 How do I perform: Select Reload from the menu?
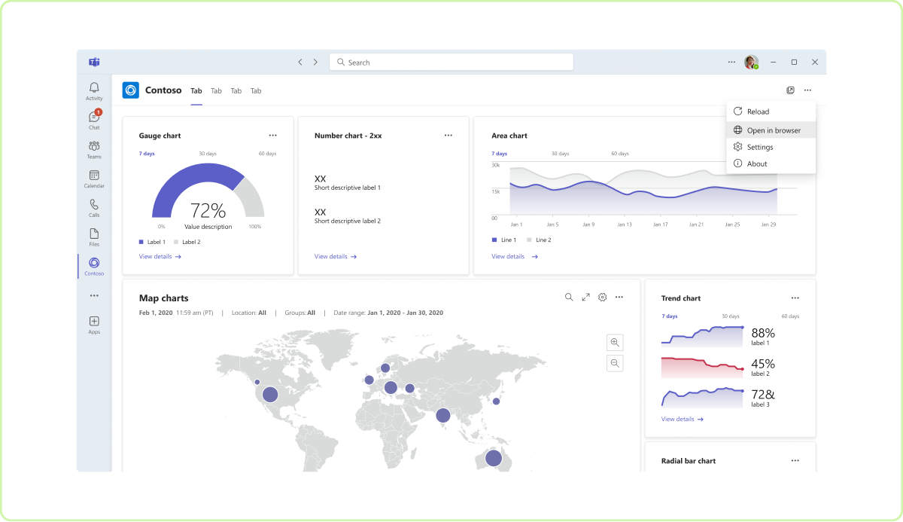pos(771,111)
